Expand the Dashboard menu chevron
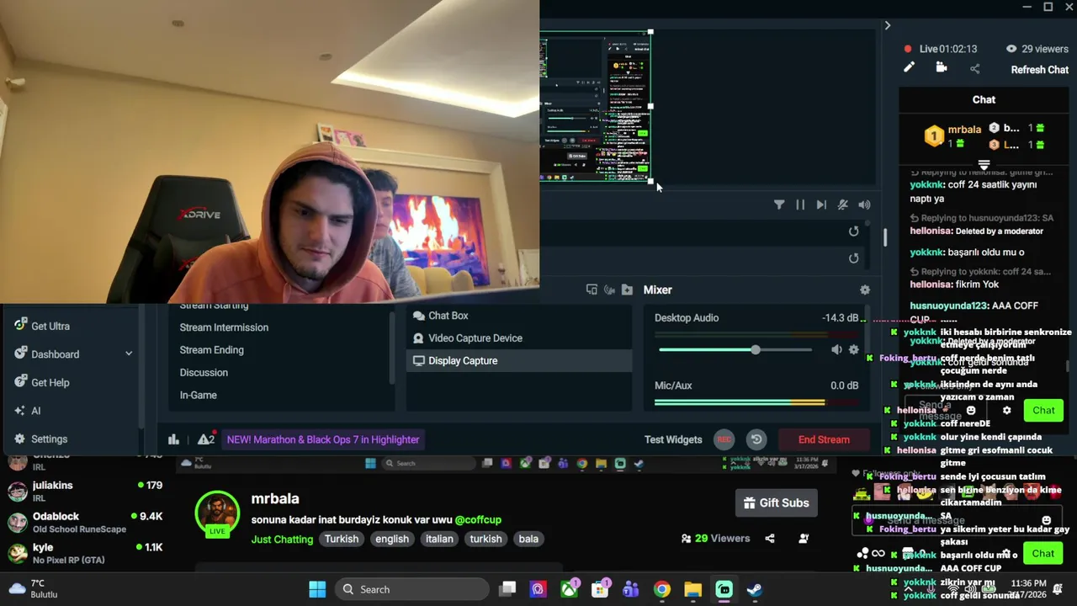The image size is (1077, 606). click(129, 354)
